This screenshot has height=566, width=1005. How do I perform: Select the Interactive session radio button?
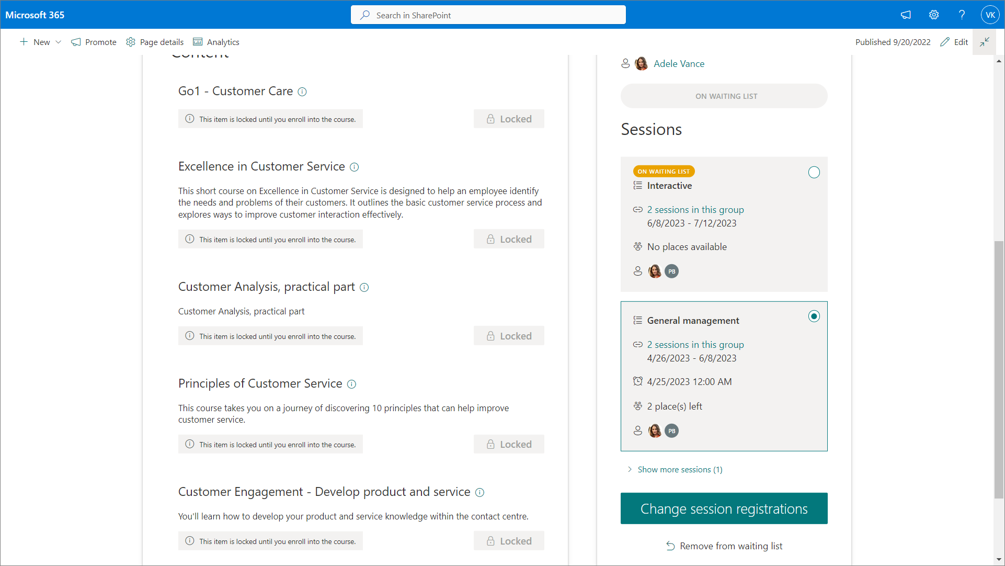point(814,173)
